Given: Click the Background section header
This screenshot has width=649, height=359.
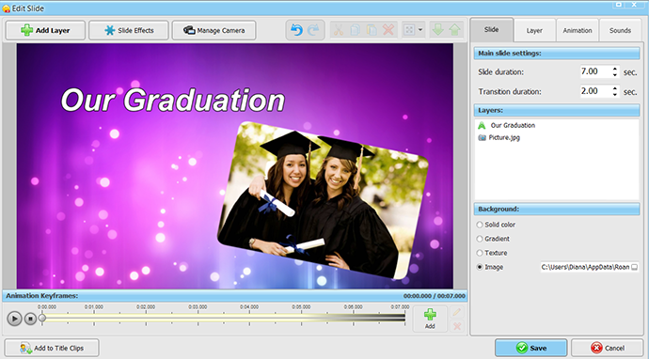Looking at the screenshot, I should tap(557, 209).
